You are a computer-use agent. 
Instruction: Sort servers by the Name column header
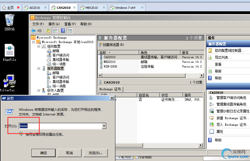(x=118, y=53)
